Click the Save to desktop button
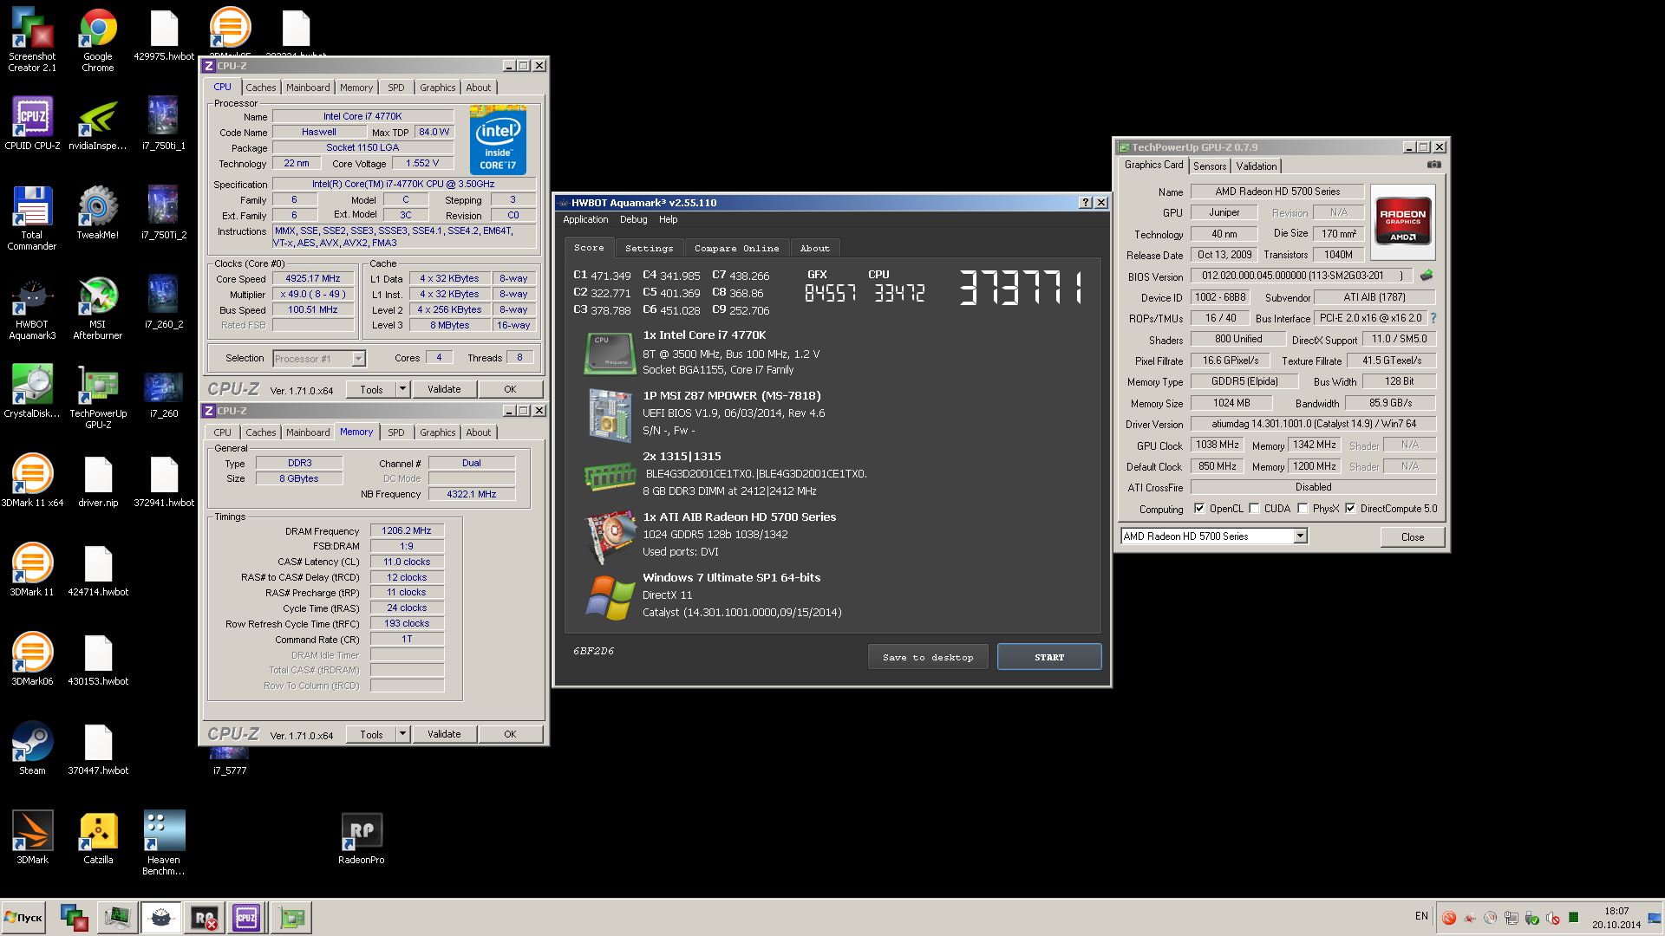This screenshot has height=936, width=1665. (x=928, y=657)
